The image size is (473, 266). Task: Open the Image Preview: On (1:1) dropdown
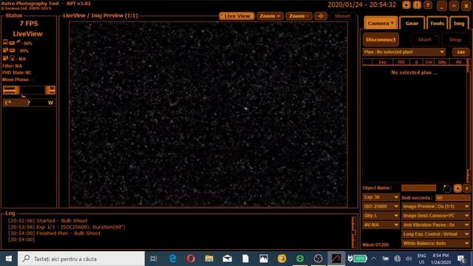coord(435,207)
